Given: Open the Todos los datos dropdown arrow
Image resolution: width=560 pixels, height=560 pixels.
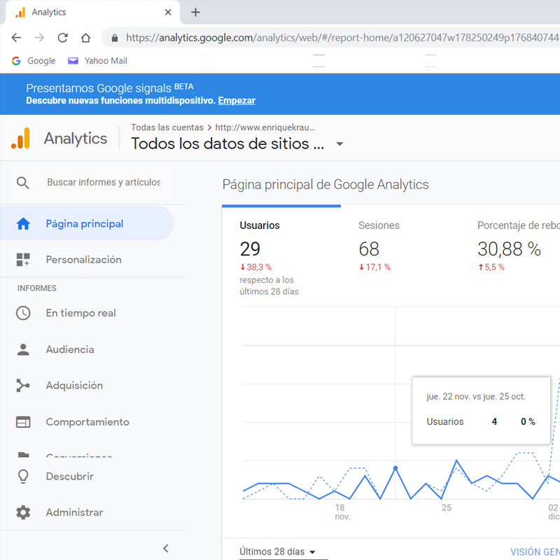Looking at the screenshot, I should [x=339, y=144].
